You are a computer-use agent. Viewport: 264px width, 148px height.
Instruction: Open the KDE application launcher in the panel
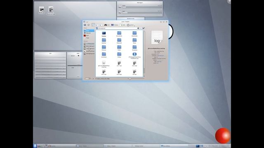[x=35, y=146]
